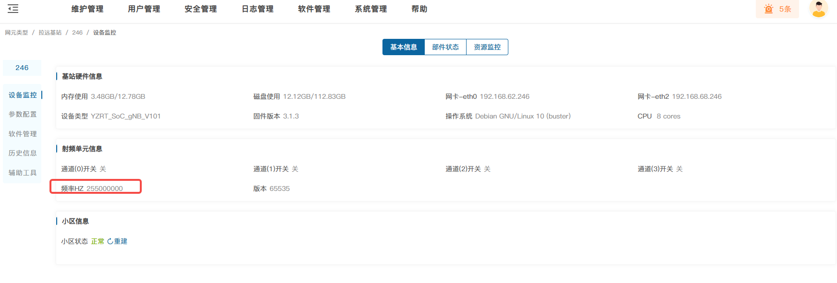
Task: Open the 软件管理 top menu
Action: point(314,9)
